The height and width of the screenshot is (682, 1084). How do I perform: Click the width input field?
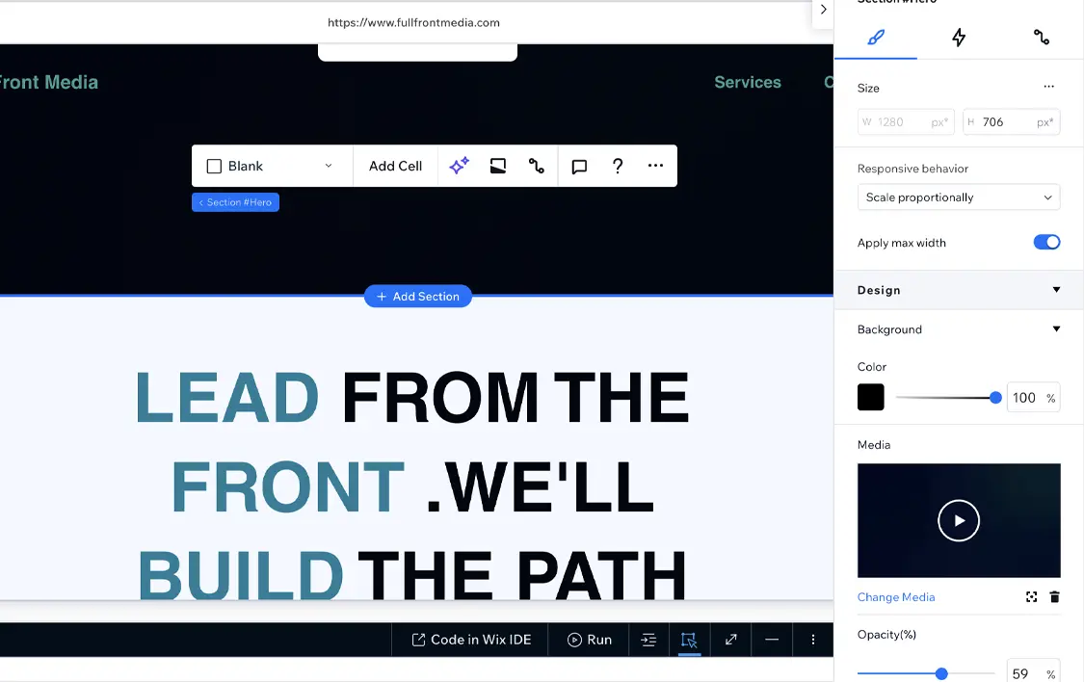(906, 122)
